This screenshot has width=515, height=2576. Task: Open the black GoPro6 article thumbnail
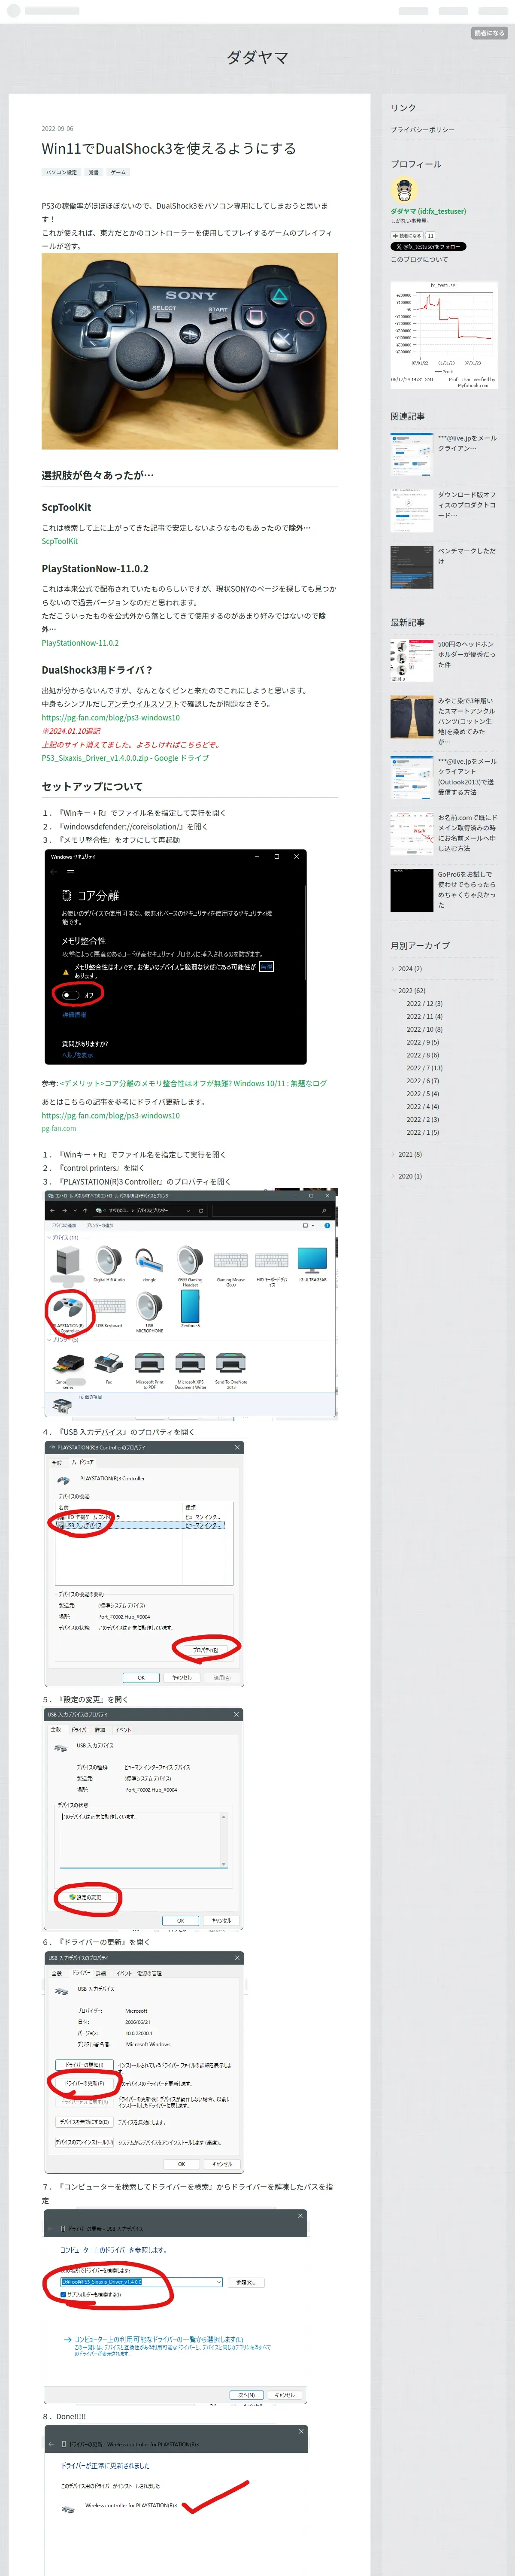(411, 890)
